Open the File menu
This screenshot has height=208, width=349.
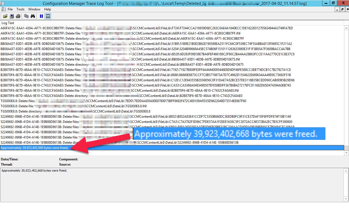point(10,9)
